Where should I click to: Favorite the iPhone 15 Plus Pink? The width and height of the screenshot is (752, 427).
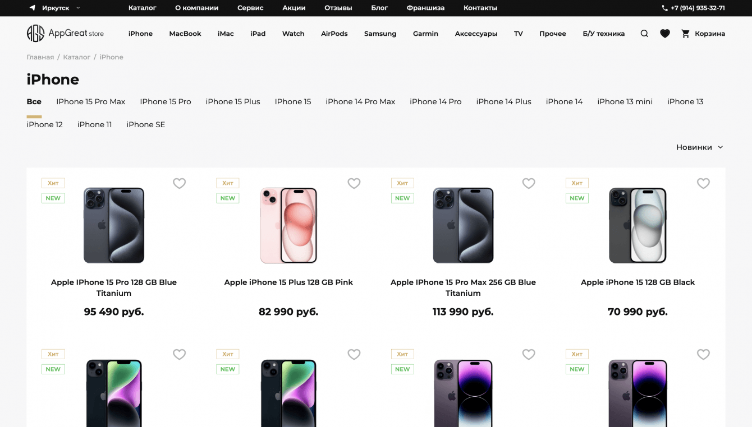[x=354, y=183]
